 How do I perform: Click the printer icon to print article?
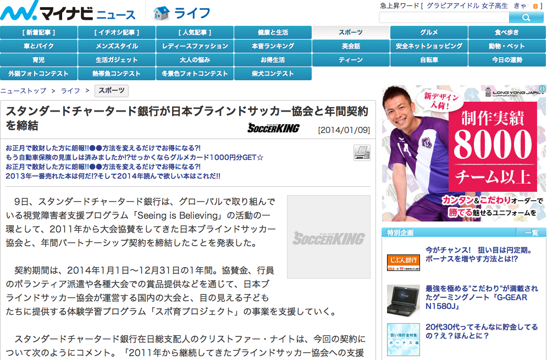[362, 152]
